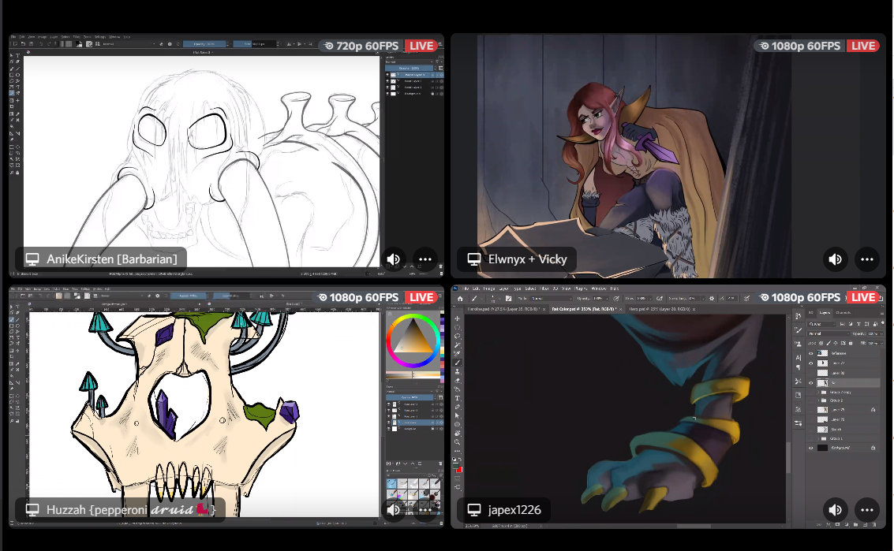Mute japex1226 stream with speaker icon
The image size is (894, 551).
click(836, 509)
